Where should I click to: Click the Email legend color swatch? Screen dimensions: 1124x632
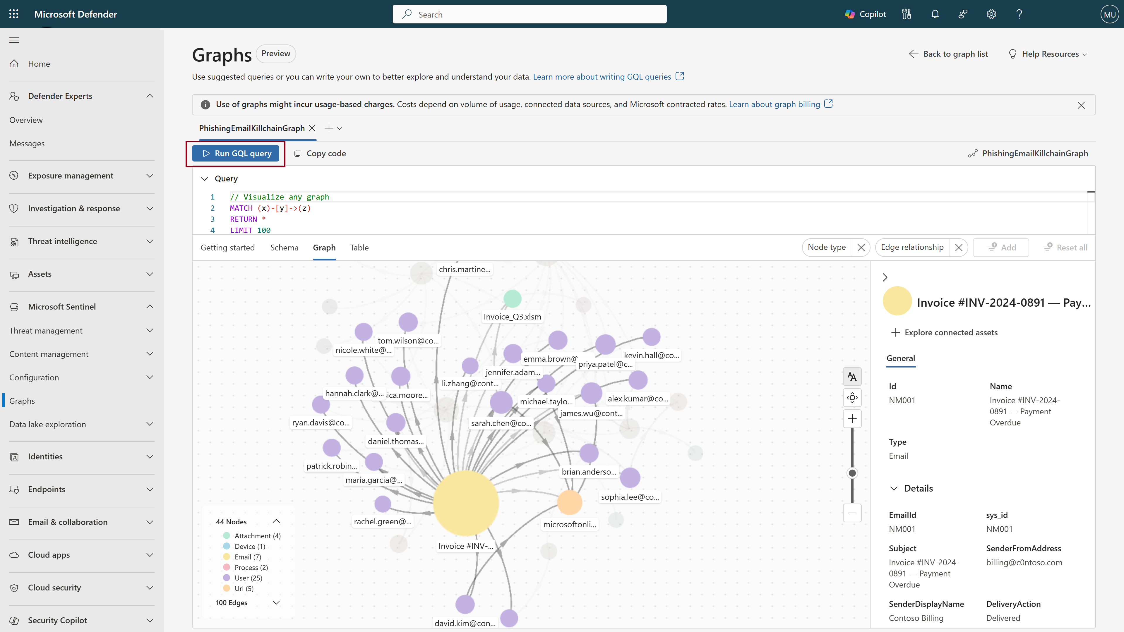tap(227, 557)
